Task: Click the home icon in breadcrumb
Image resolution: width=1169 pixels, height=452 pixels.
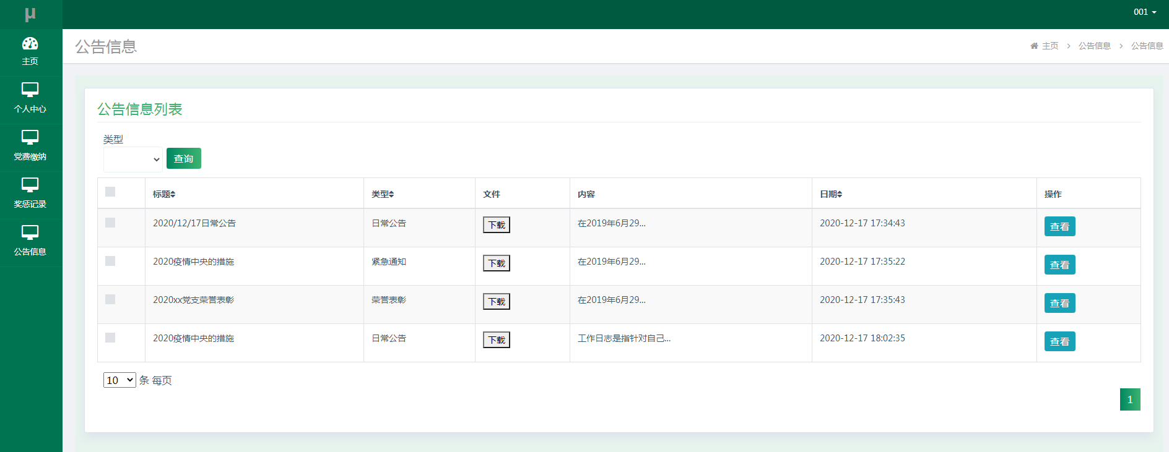Action: tap(1034, 46)
